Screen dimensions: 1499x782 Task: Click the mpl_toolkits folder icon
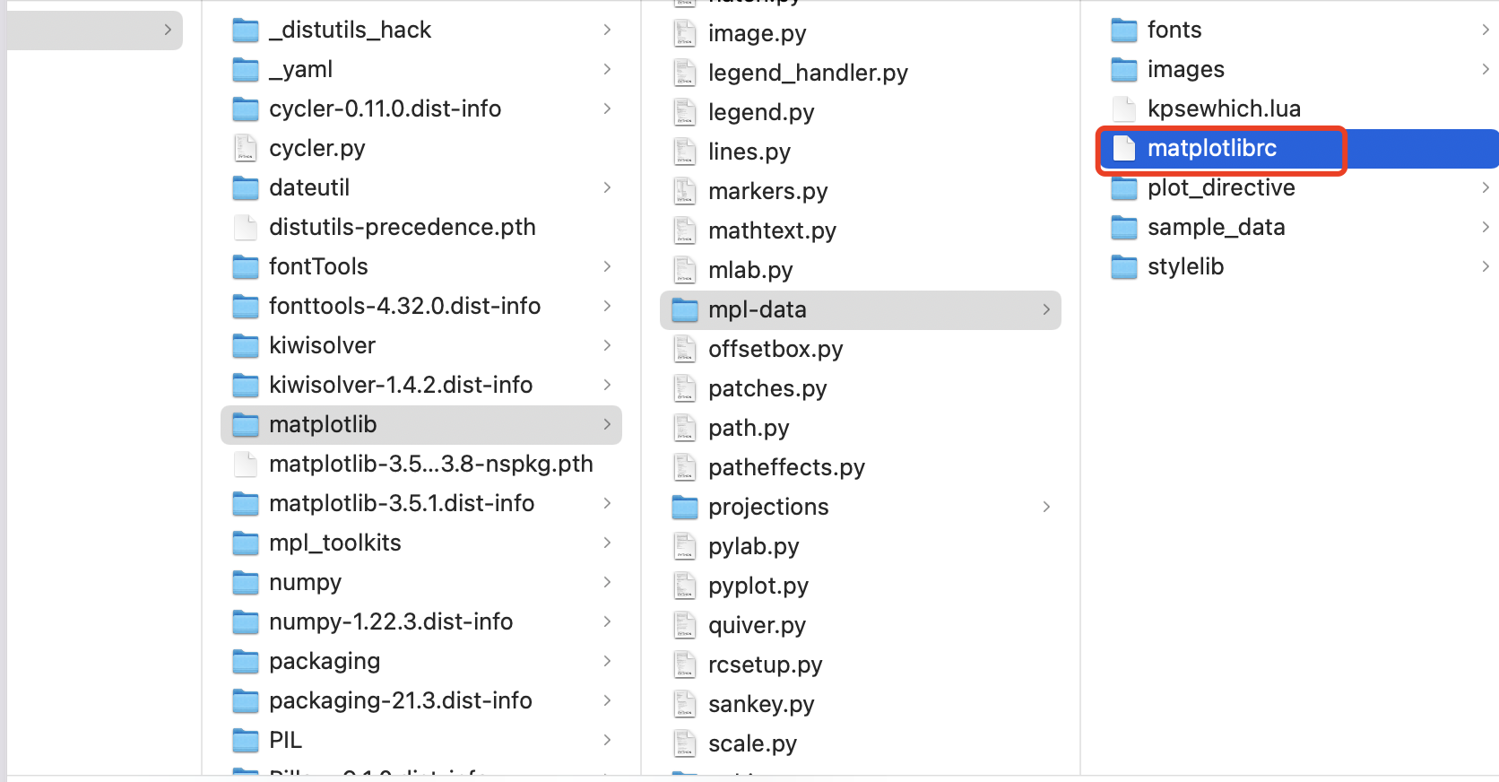(x=246, y=543)
